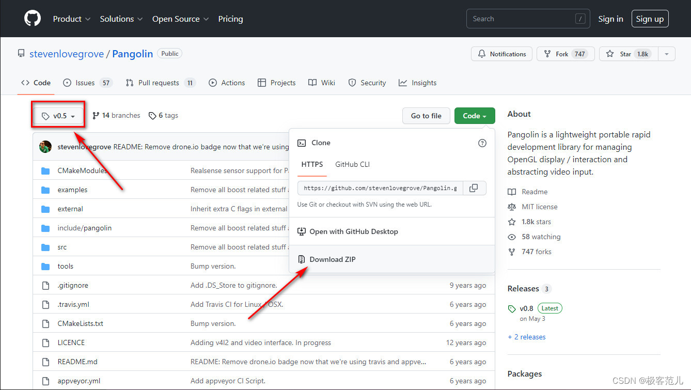
Task: Click the terminal icon beside Clone
Action: coord(302,143)
